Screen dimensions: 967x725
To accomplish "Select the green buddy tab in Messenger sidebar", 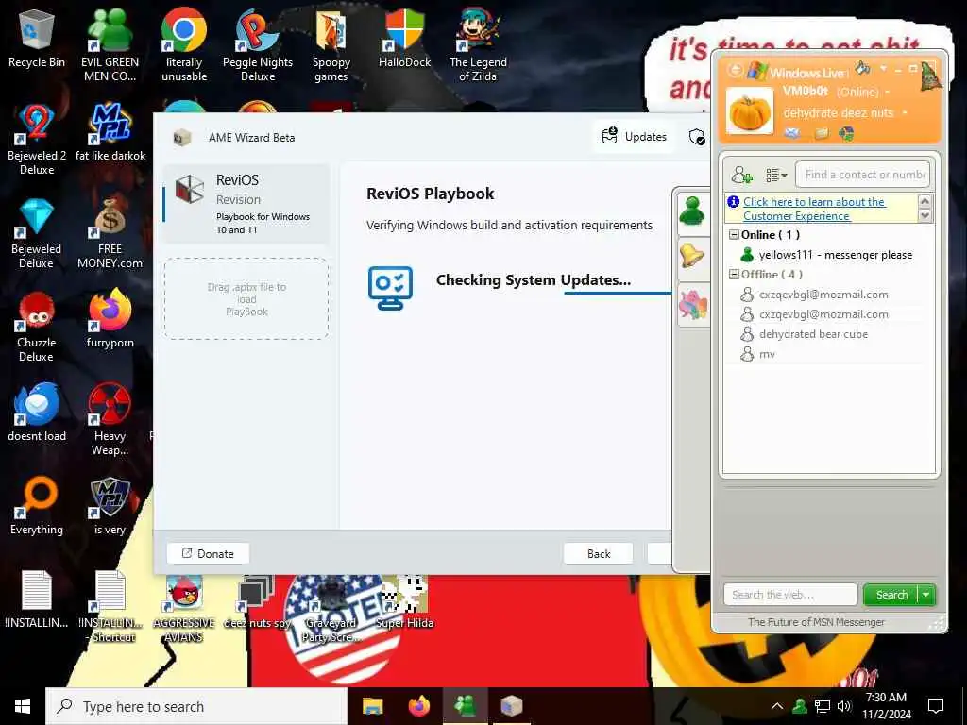I will tap(692, 211).
